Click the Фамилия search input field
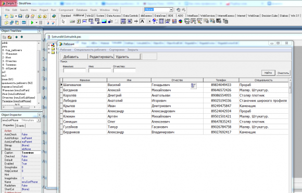 click(74, 70)
